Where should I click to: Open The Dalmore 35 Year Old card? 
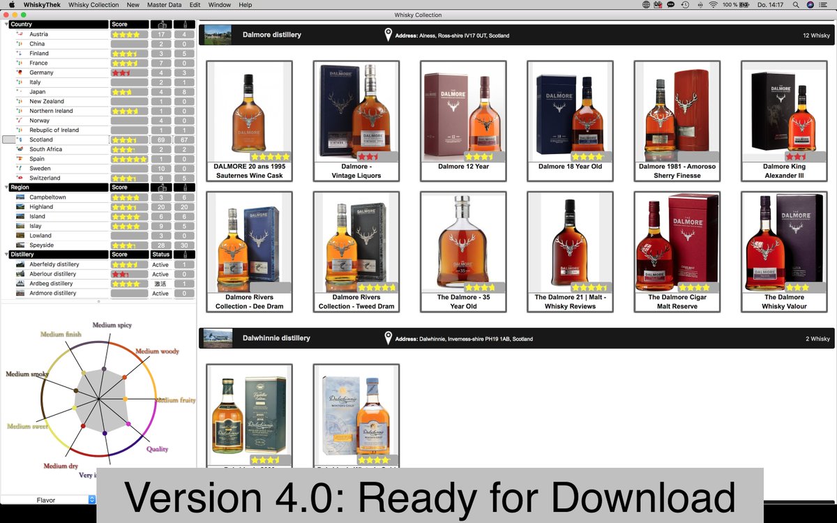tap(463, 252)
